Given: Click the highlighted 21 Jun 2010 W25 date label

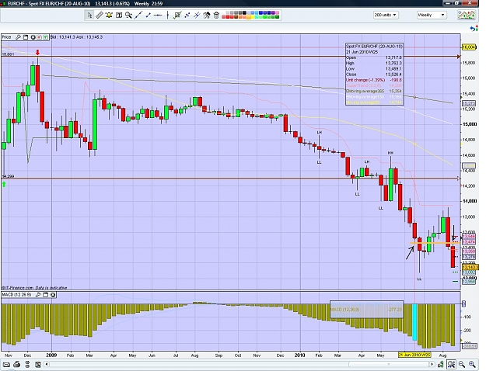Looking at the screenshot, I should pyautogui.click(x=414, y=355).
